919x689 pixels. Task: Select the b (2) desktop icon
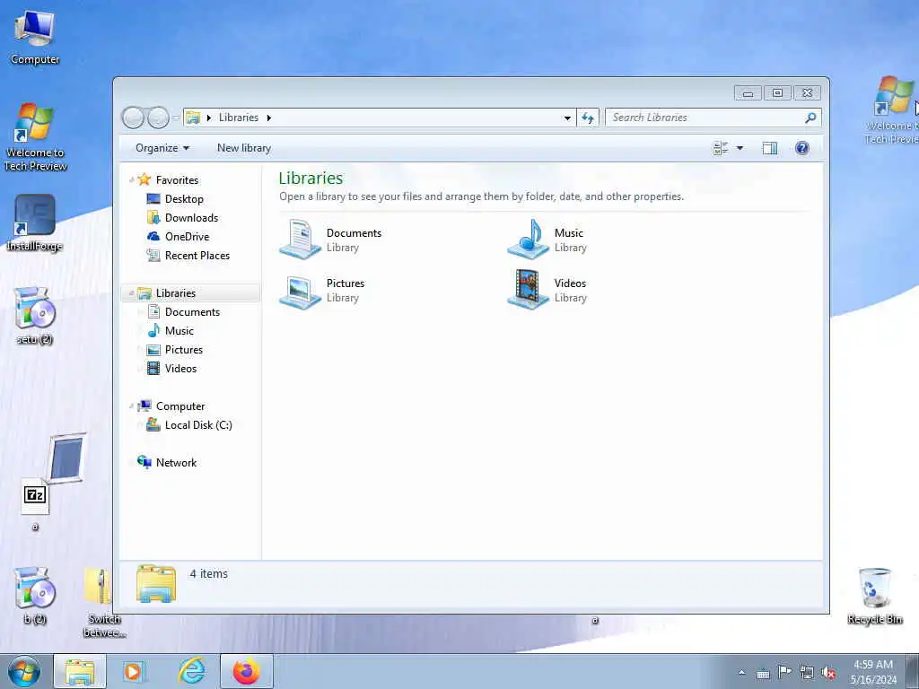(35, 596)
